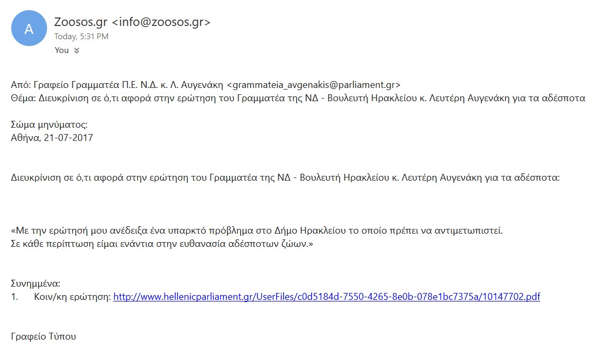Image resolution: width=591 pixels, height=347 pixels.
Task: Click the Zoosos.gr sender name
Action: coord(80,22)
